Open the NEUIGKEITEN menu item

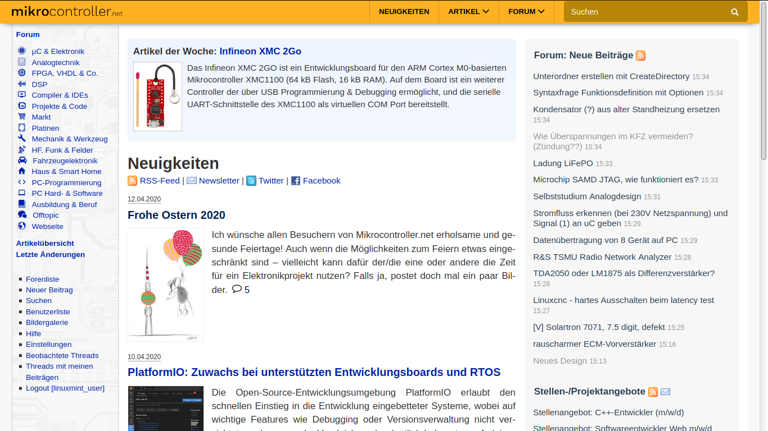point(404,11)
